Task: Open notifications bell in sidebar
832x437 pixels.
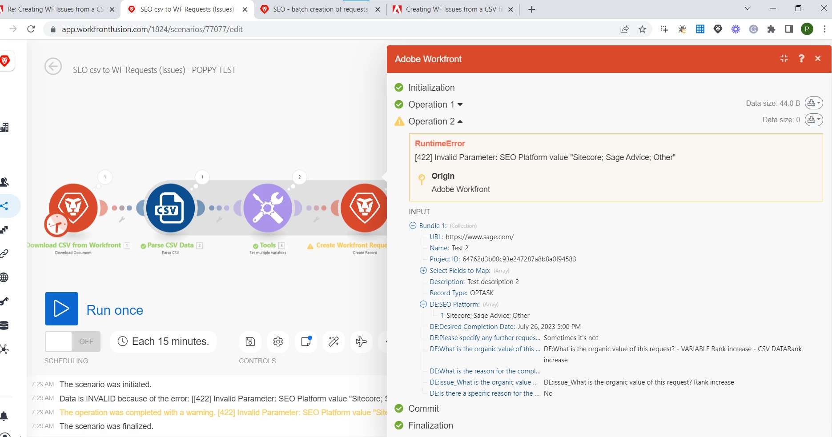Action: click(4, 416)
